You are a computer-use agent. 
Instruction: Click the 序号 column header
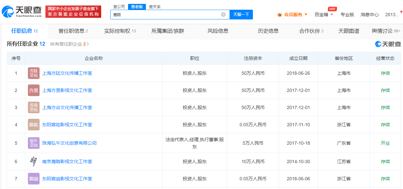(x=16, y=58)
